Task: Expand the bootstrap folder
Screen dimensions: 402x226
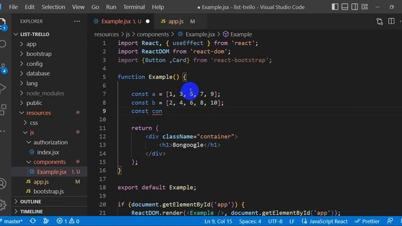Action: pyautogui.click(x=39, y=54)
